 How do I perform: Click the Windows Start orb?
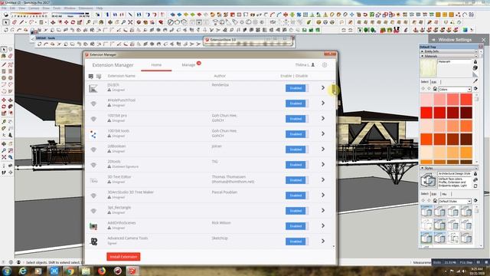pyautogui.click(x=7, y=271)
